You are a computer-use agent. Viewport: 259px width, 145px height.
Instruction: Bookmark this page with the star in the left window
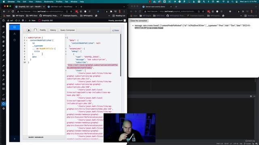pyautogui.click(x=71, y=12)
